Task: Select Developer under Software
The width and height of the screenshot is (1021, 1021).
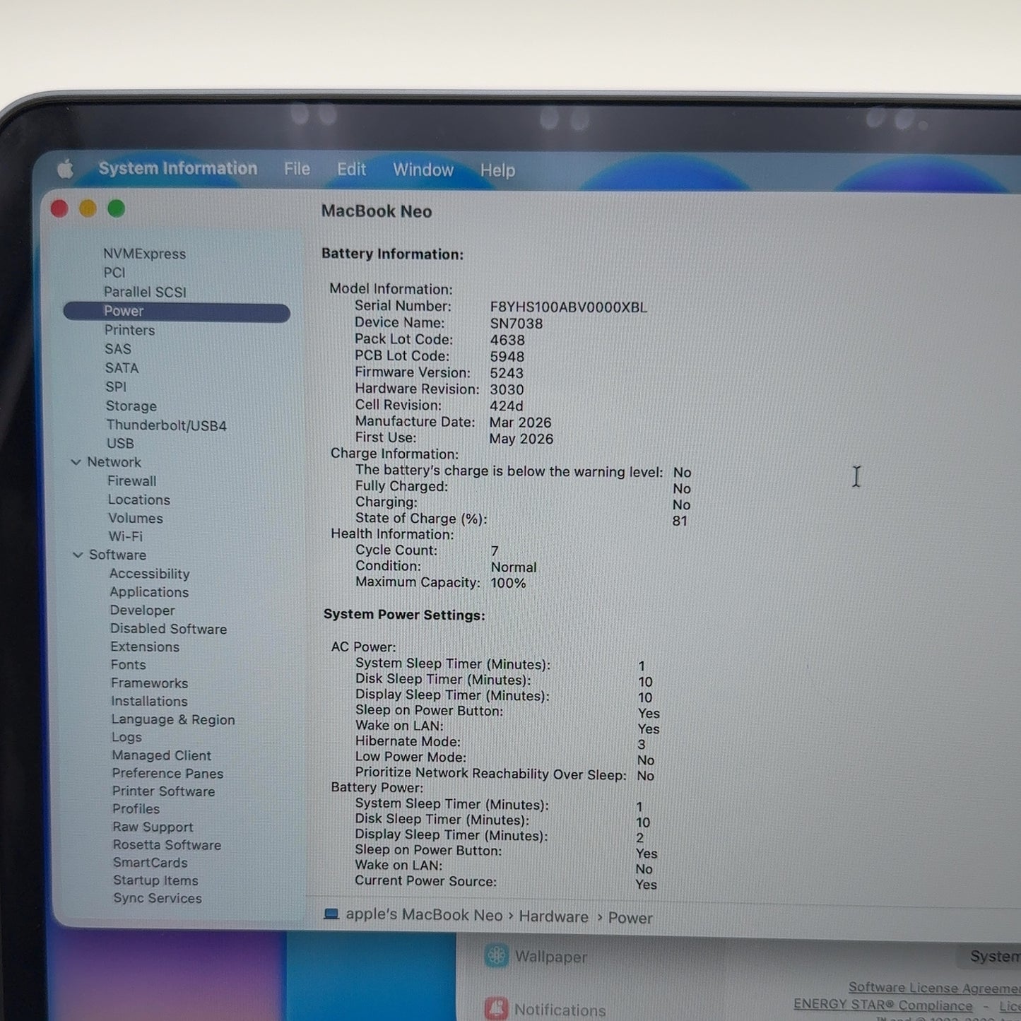Action: [142, 610]
